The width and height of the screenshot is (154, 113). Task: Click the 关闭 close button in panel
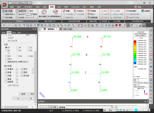pyautogui.click(x=31, y=94)
